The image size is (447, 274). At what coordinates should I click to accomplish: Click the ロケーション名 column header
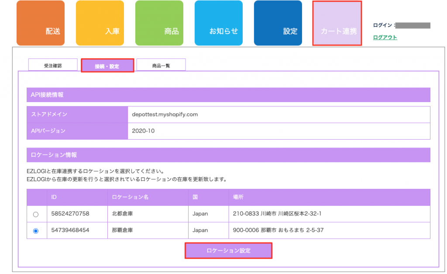(x=131, y=197)
